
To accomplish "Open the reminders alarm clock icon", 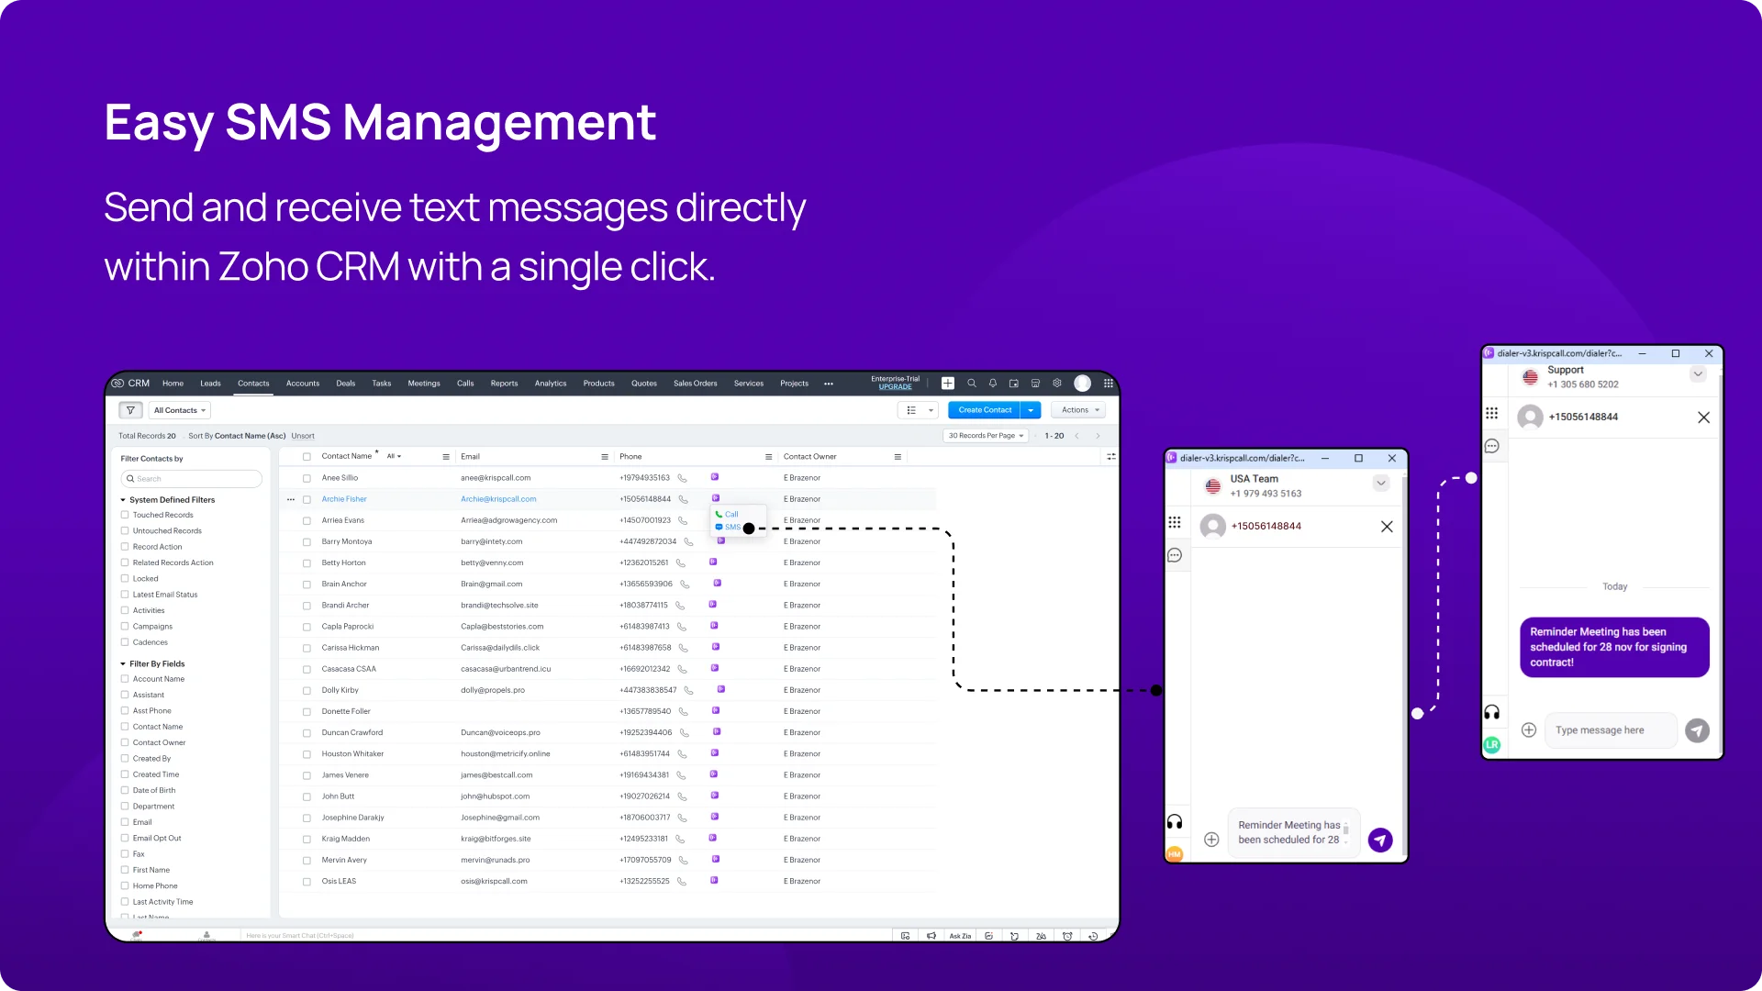I will point(1067,936).
